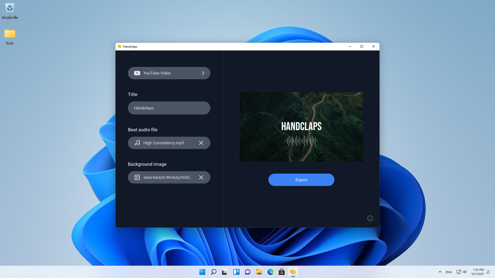The width and height of the screenshot is (495, 278).
Task: Click the YouTube Video icon
Action: point(137,73)
